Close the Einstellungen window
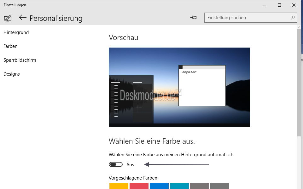Image resolution: width=303 pixels, height=189 pixels. [x=294, y=5]
